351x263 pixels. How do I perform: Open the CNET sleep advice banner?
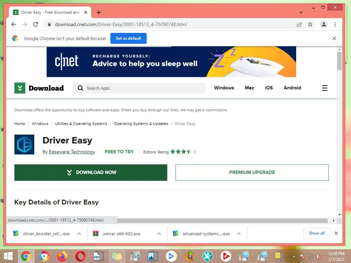tap(171, 62)
